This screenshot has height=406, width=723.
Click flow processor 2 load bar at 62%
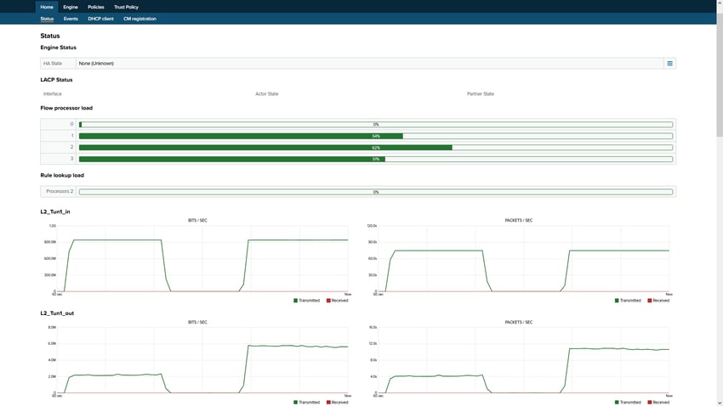coord(375,147)
